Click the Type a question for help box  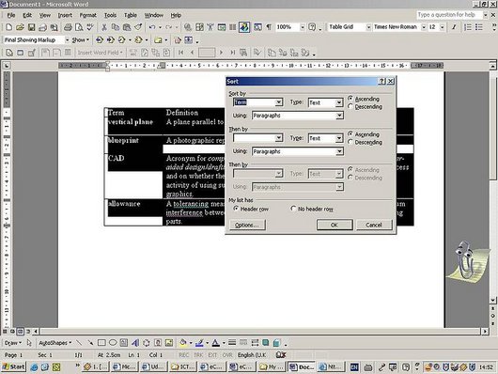[449, 15]
